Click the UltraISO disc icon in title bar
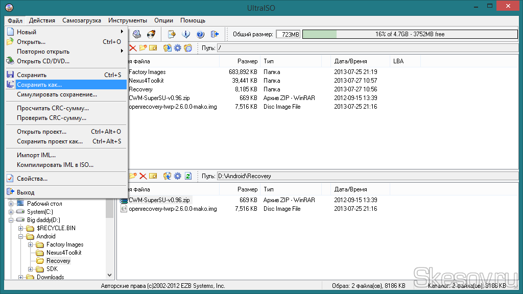The height and width of the screenshot is (294, 523). 9,7
